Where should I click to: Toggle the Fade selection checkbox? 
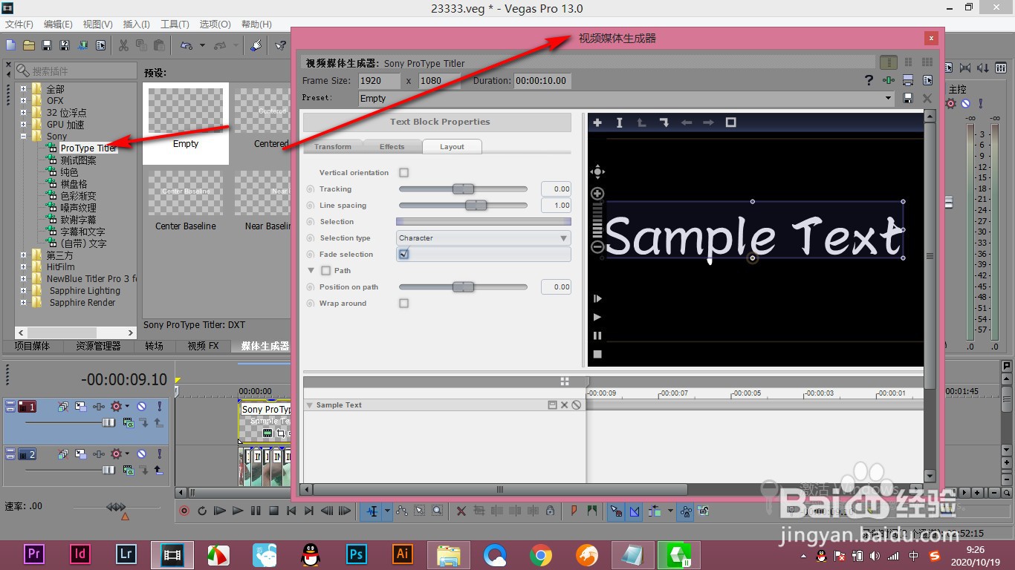404,254
